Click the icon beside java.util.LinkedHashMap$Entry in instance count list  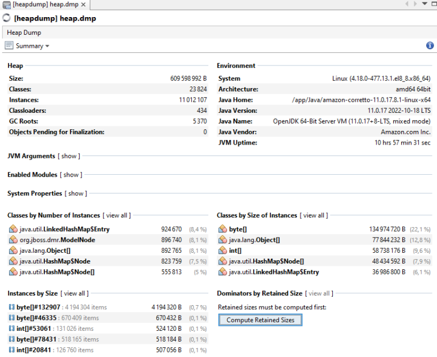tap(13, 229)
